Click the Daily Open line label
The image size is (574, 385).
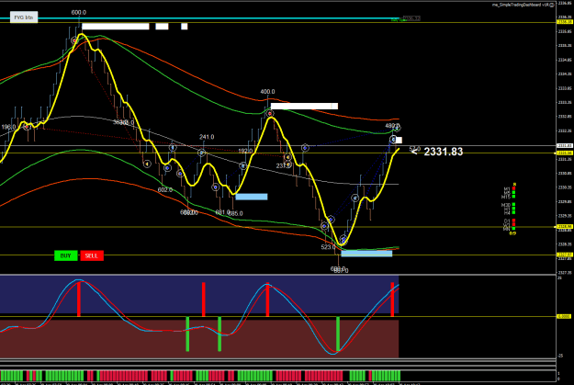tap(397, 20)
